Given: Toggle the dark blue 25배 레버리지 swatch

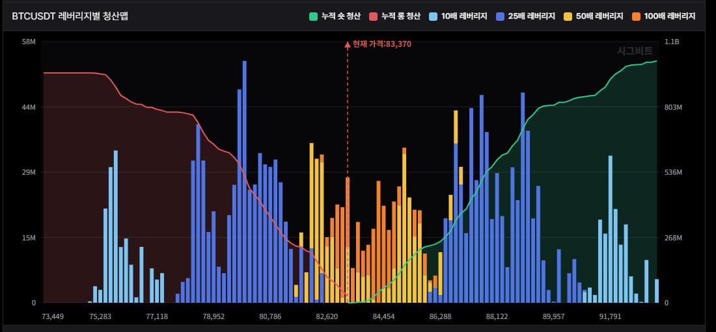Looking at the screenshot, I should 500,16.
